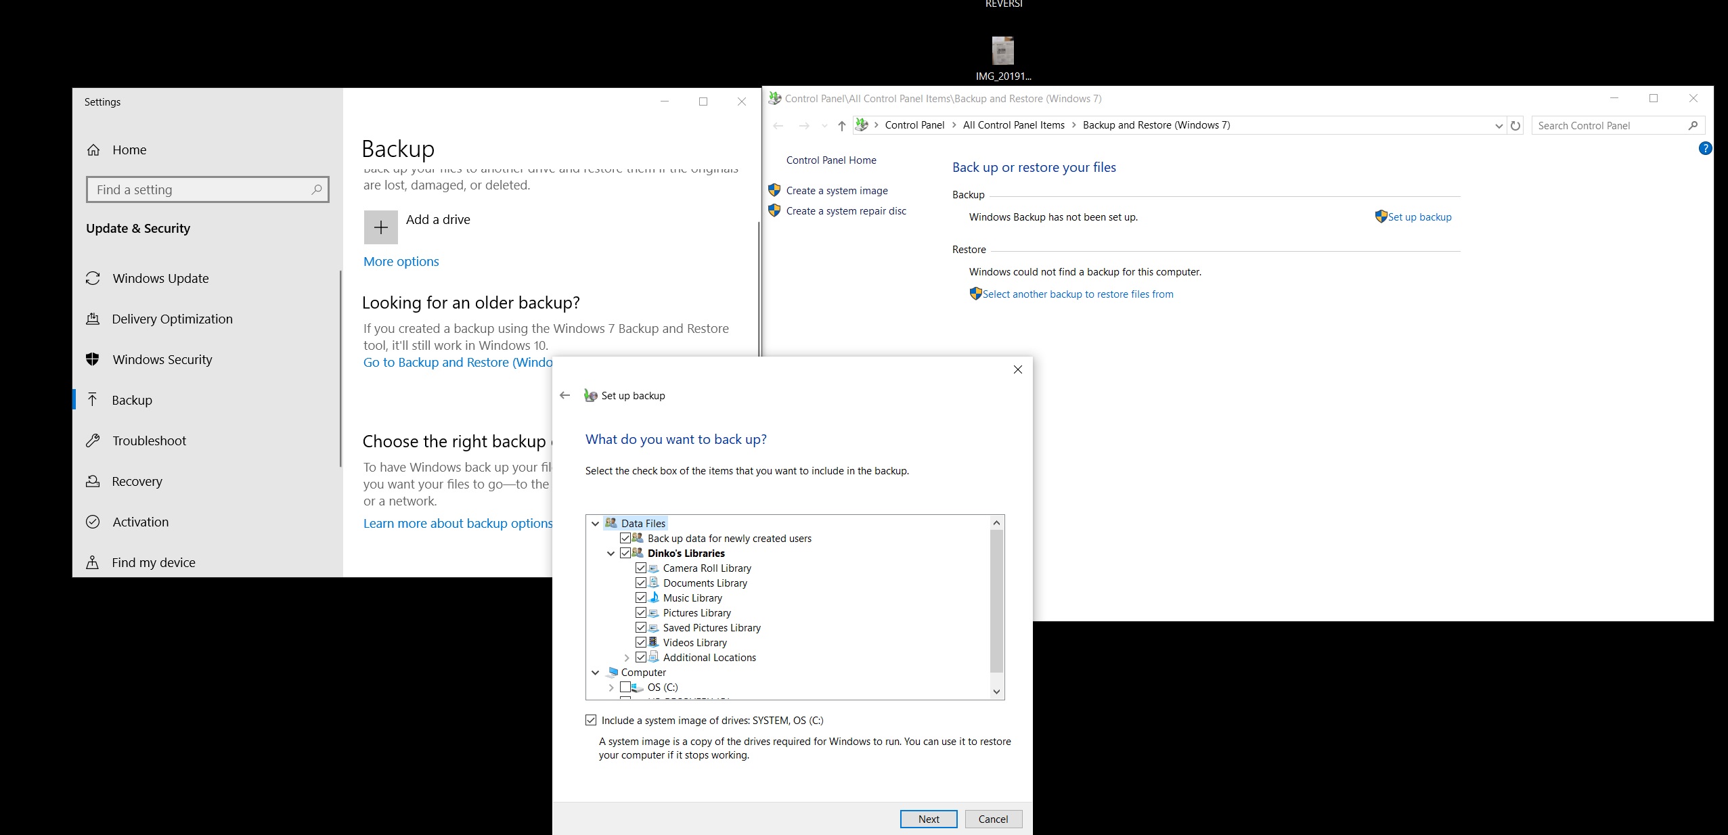
Task: Uncheck Include a system image of drives
Action: pos(591,721)
